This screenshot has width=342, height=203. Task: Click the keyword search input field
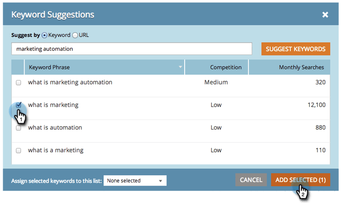pos(131,49)
